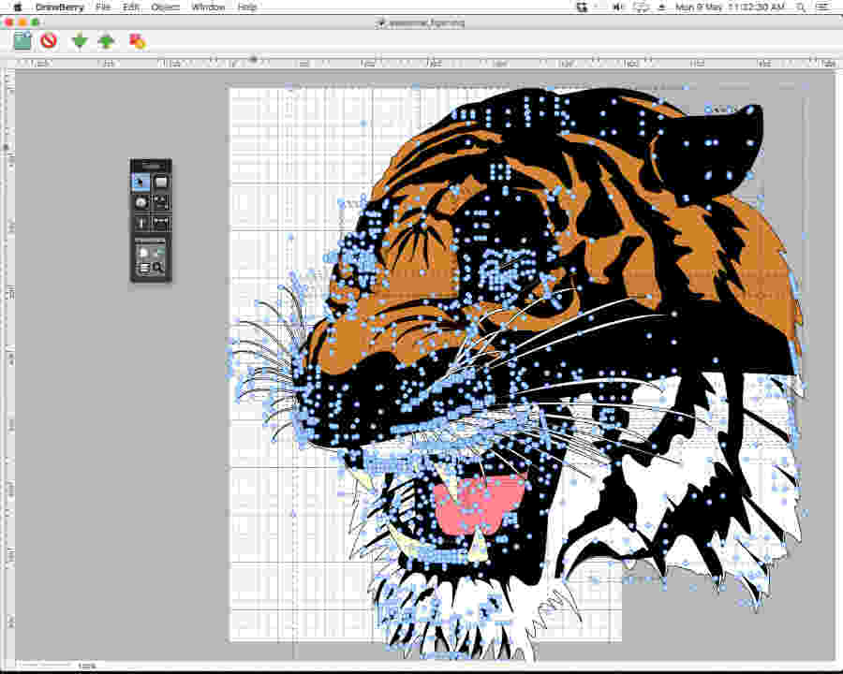Select the arrow selection tool in palette
843x674 pixels.
[x=140, y=183]
